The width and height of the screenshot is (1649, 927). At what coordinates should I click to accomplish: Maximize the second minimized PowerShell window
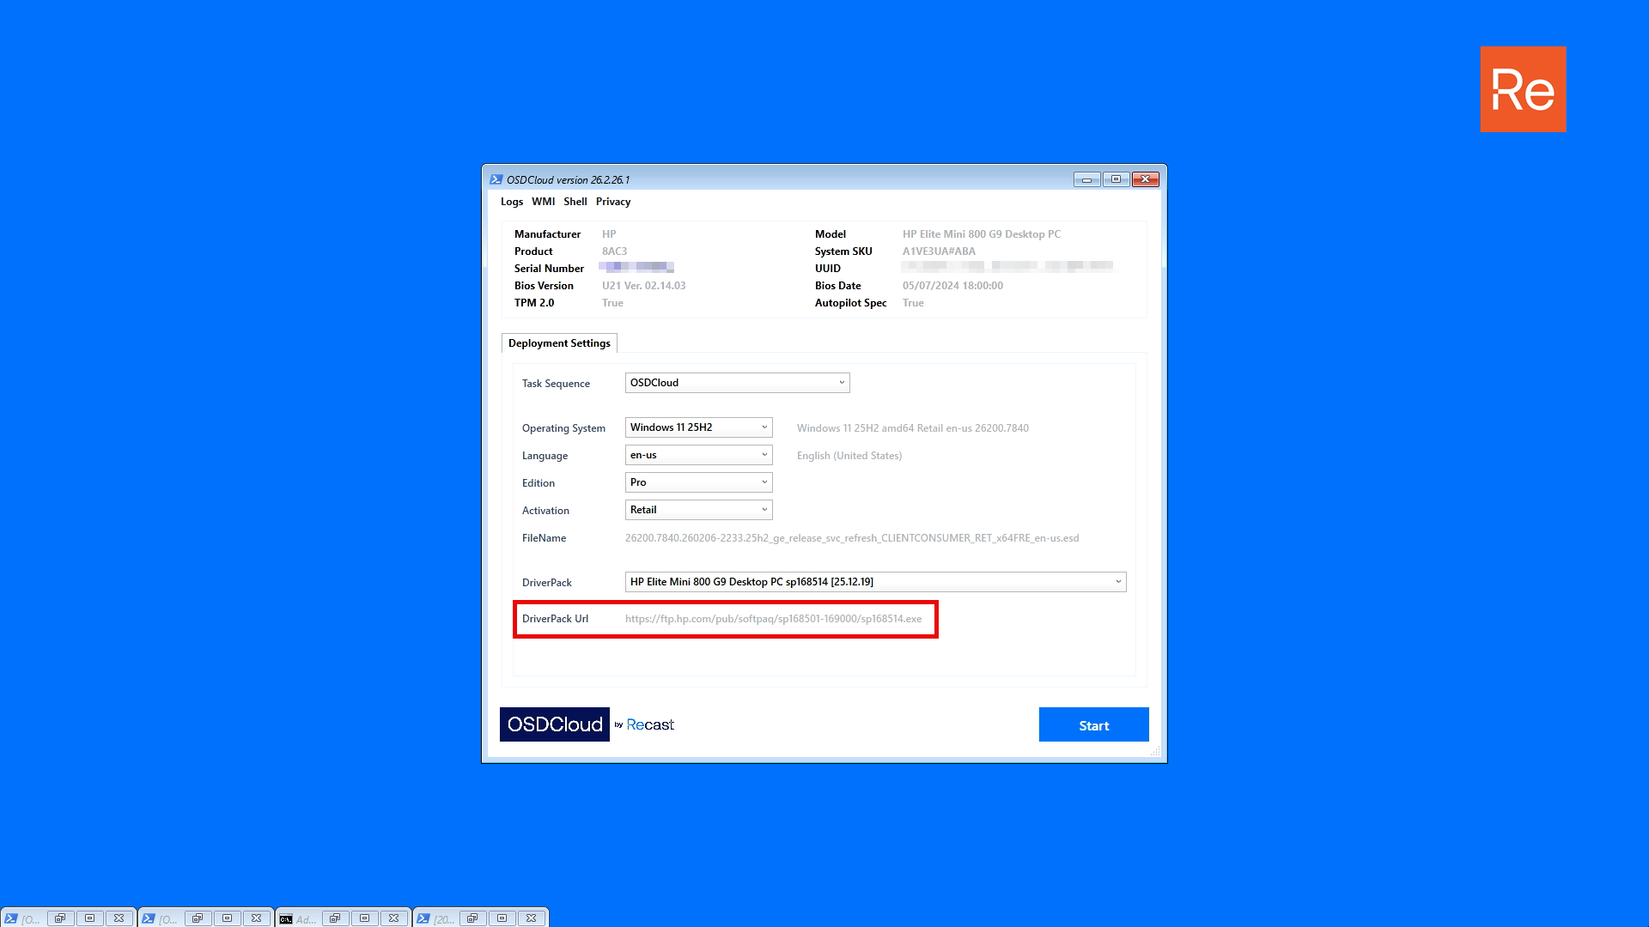(x=227, y=918)
